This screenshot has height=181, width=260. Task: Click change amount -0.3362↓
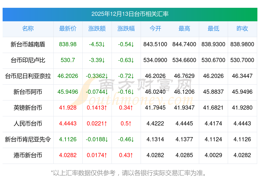tap(97, 76)
